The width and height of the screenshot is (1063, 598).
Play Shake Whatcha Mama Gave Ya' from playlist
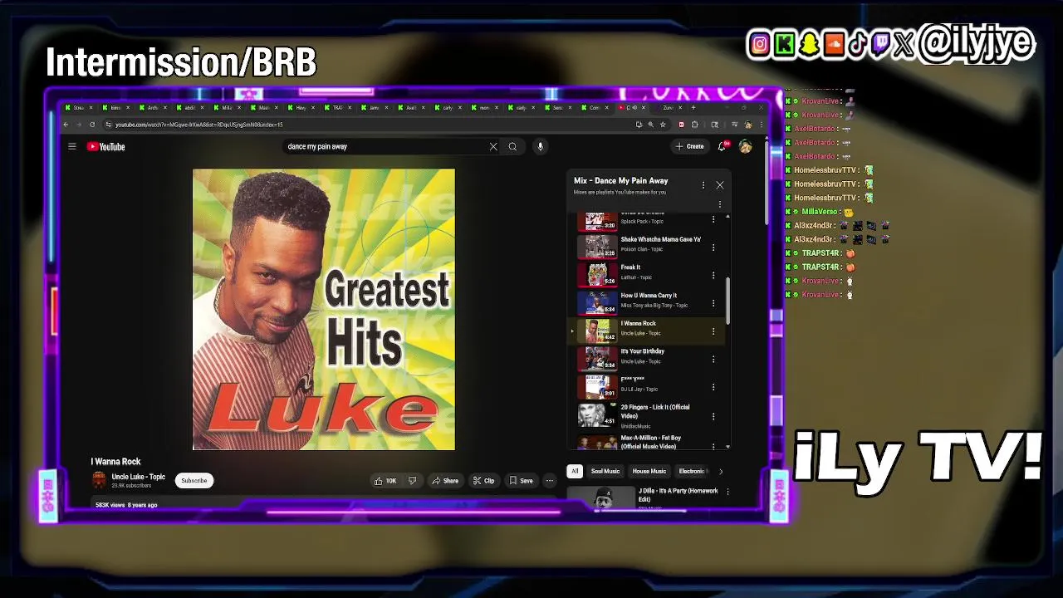tap(660, 239)
